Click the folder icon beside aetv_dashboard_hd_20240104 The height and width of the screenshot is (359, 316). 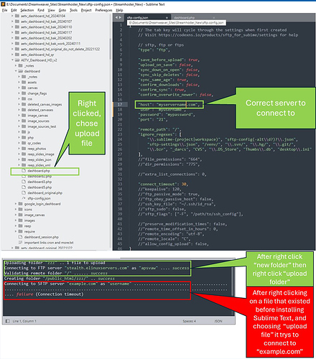click(x=17, y=16)
